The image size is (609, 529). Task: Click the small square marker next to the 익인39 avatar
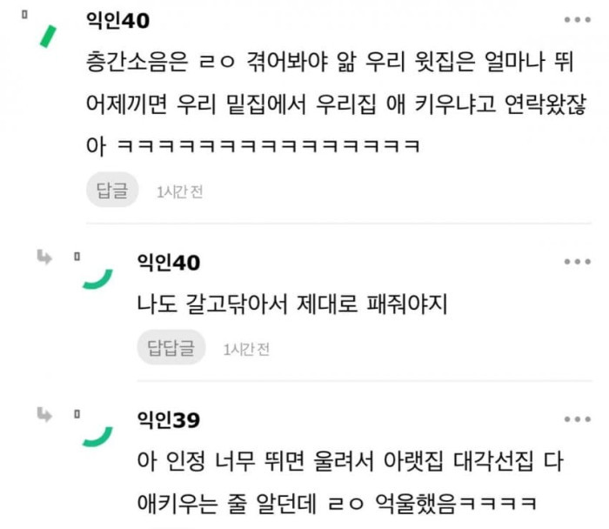[77, 414]
